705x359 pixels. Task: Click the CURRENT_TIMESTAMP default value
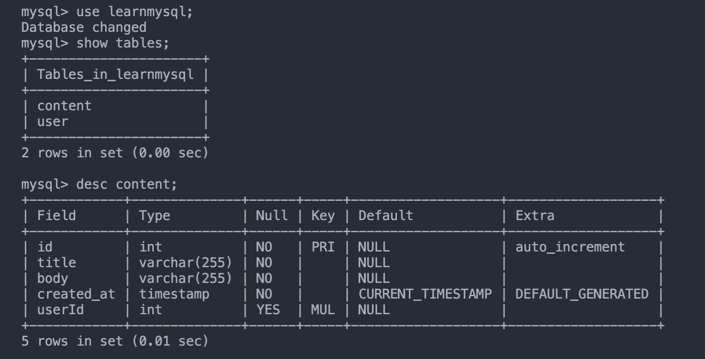(x=425, y=294)
